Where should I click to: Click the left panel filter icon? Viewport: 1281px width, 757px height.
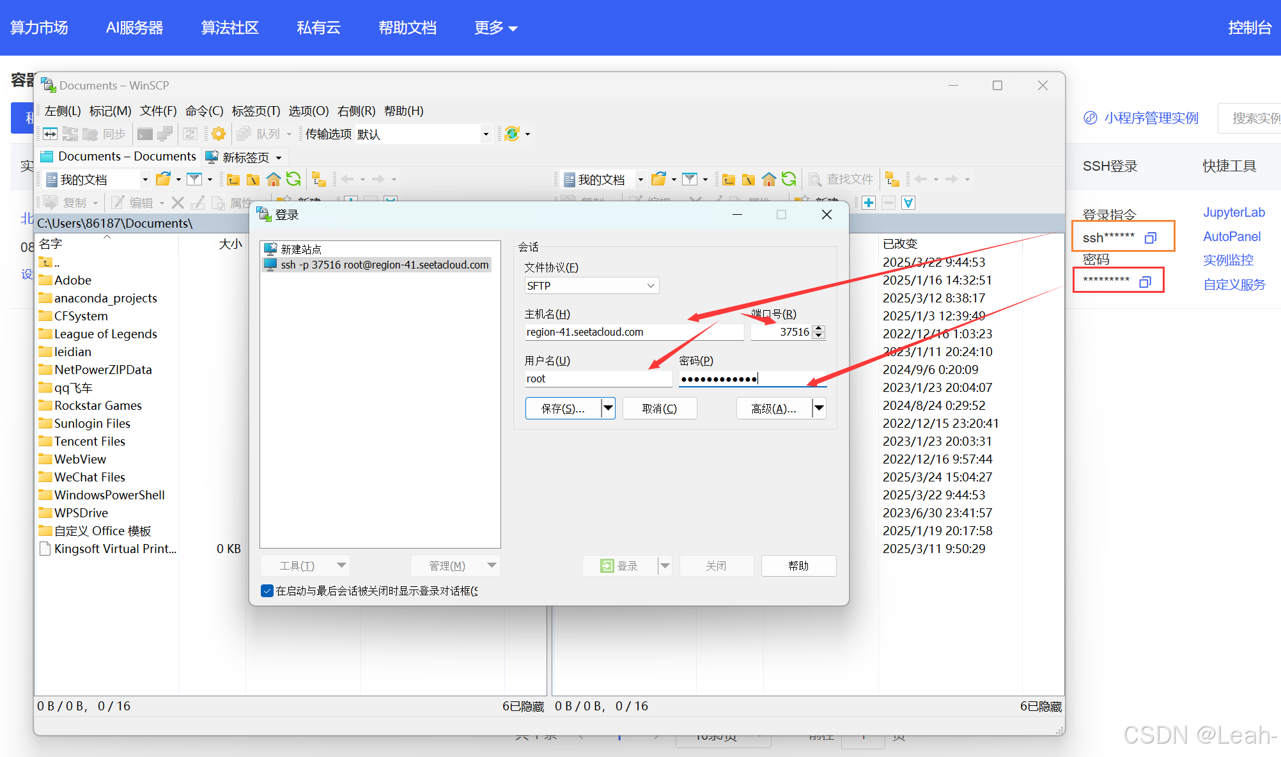194,180
